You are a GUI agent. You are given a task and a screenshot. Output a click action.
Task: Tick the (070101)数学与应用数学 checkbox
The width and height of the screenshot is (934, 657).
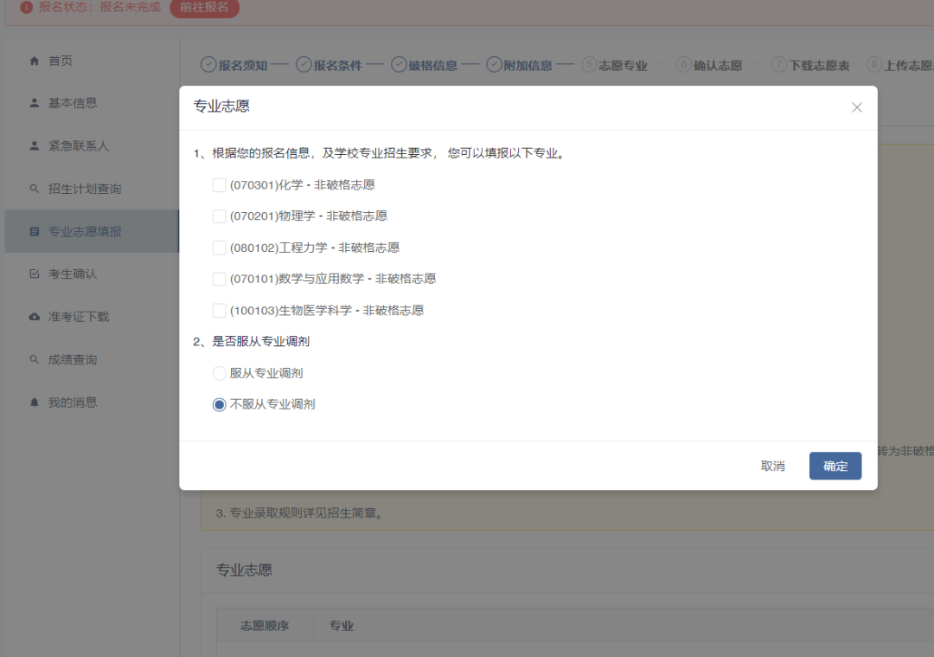pos(219,279)
